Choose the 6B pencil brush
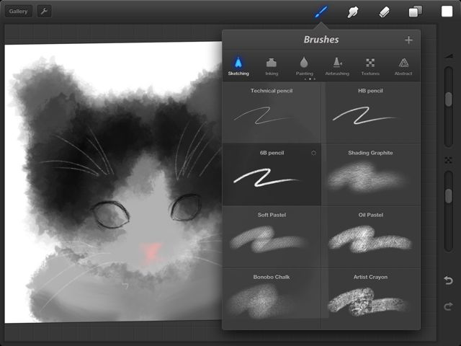Image resolution: width=461 pixels, height=346 pixels. (272, 174)
